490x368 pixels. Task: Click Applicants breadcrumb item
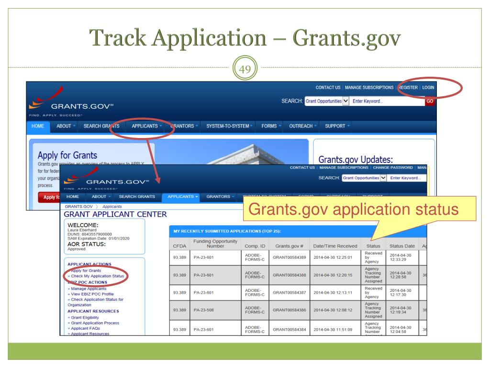112,207
